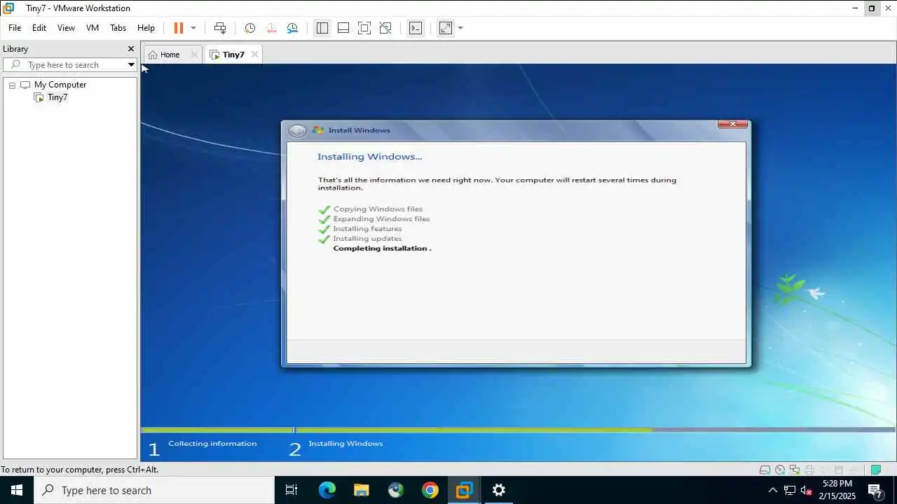Click the "Installing Windows" stage label
897x504 pixels.
[345, 444]
